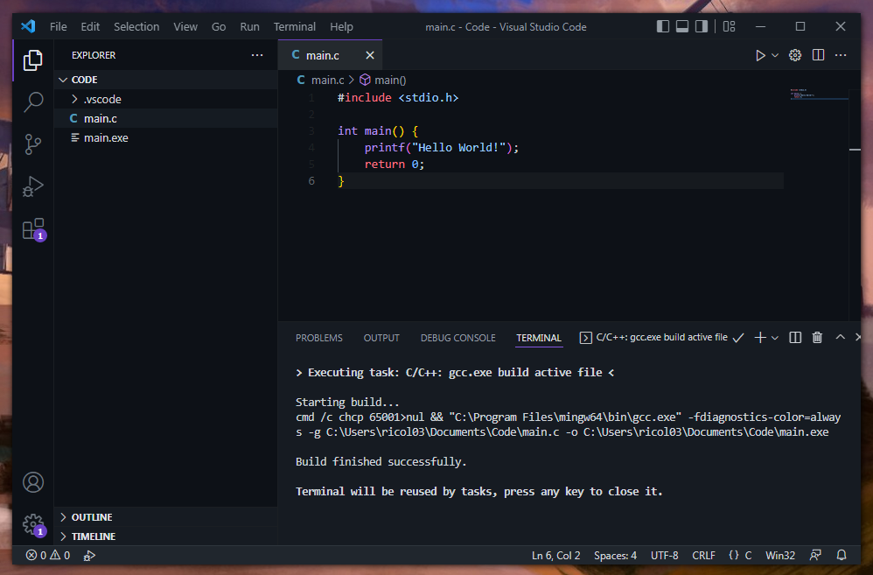
Task: Open the run button dropdown arrow
Action: [775, 55]
